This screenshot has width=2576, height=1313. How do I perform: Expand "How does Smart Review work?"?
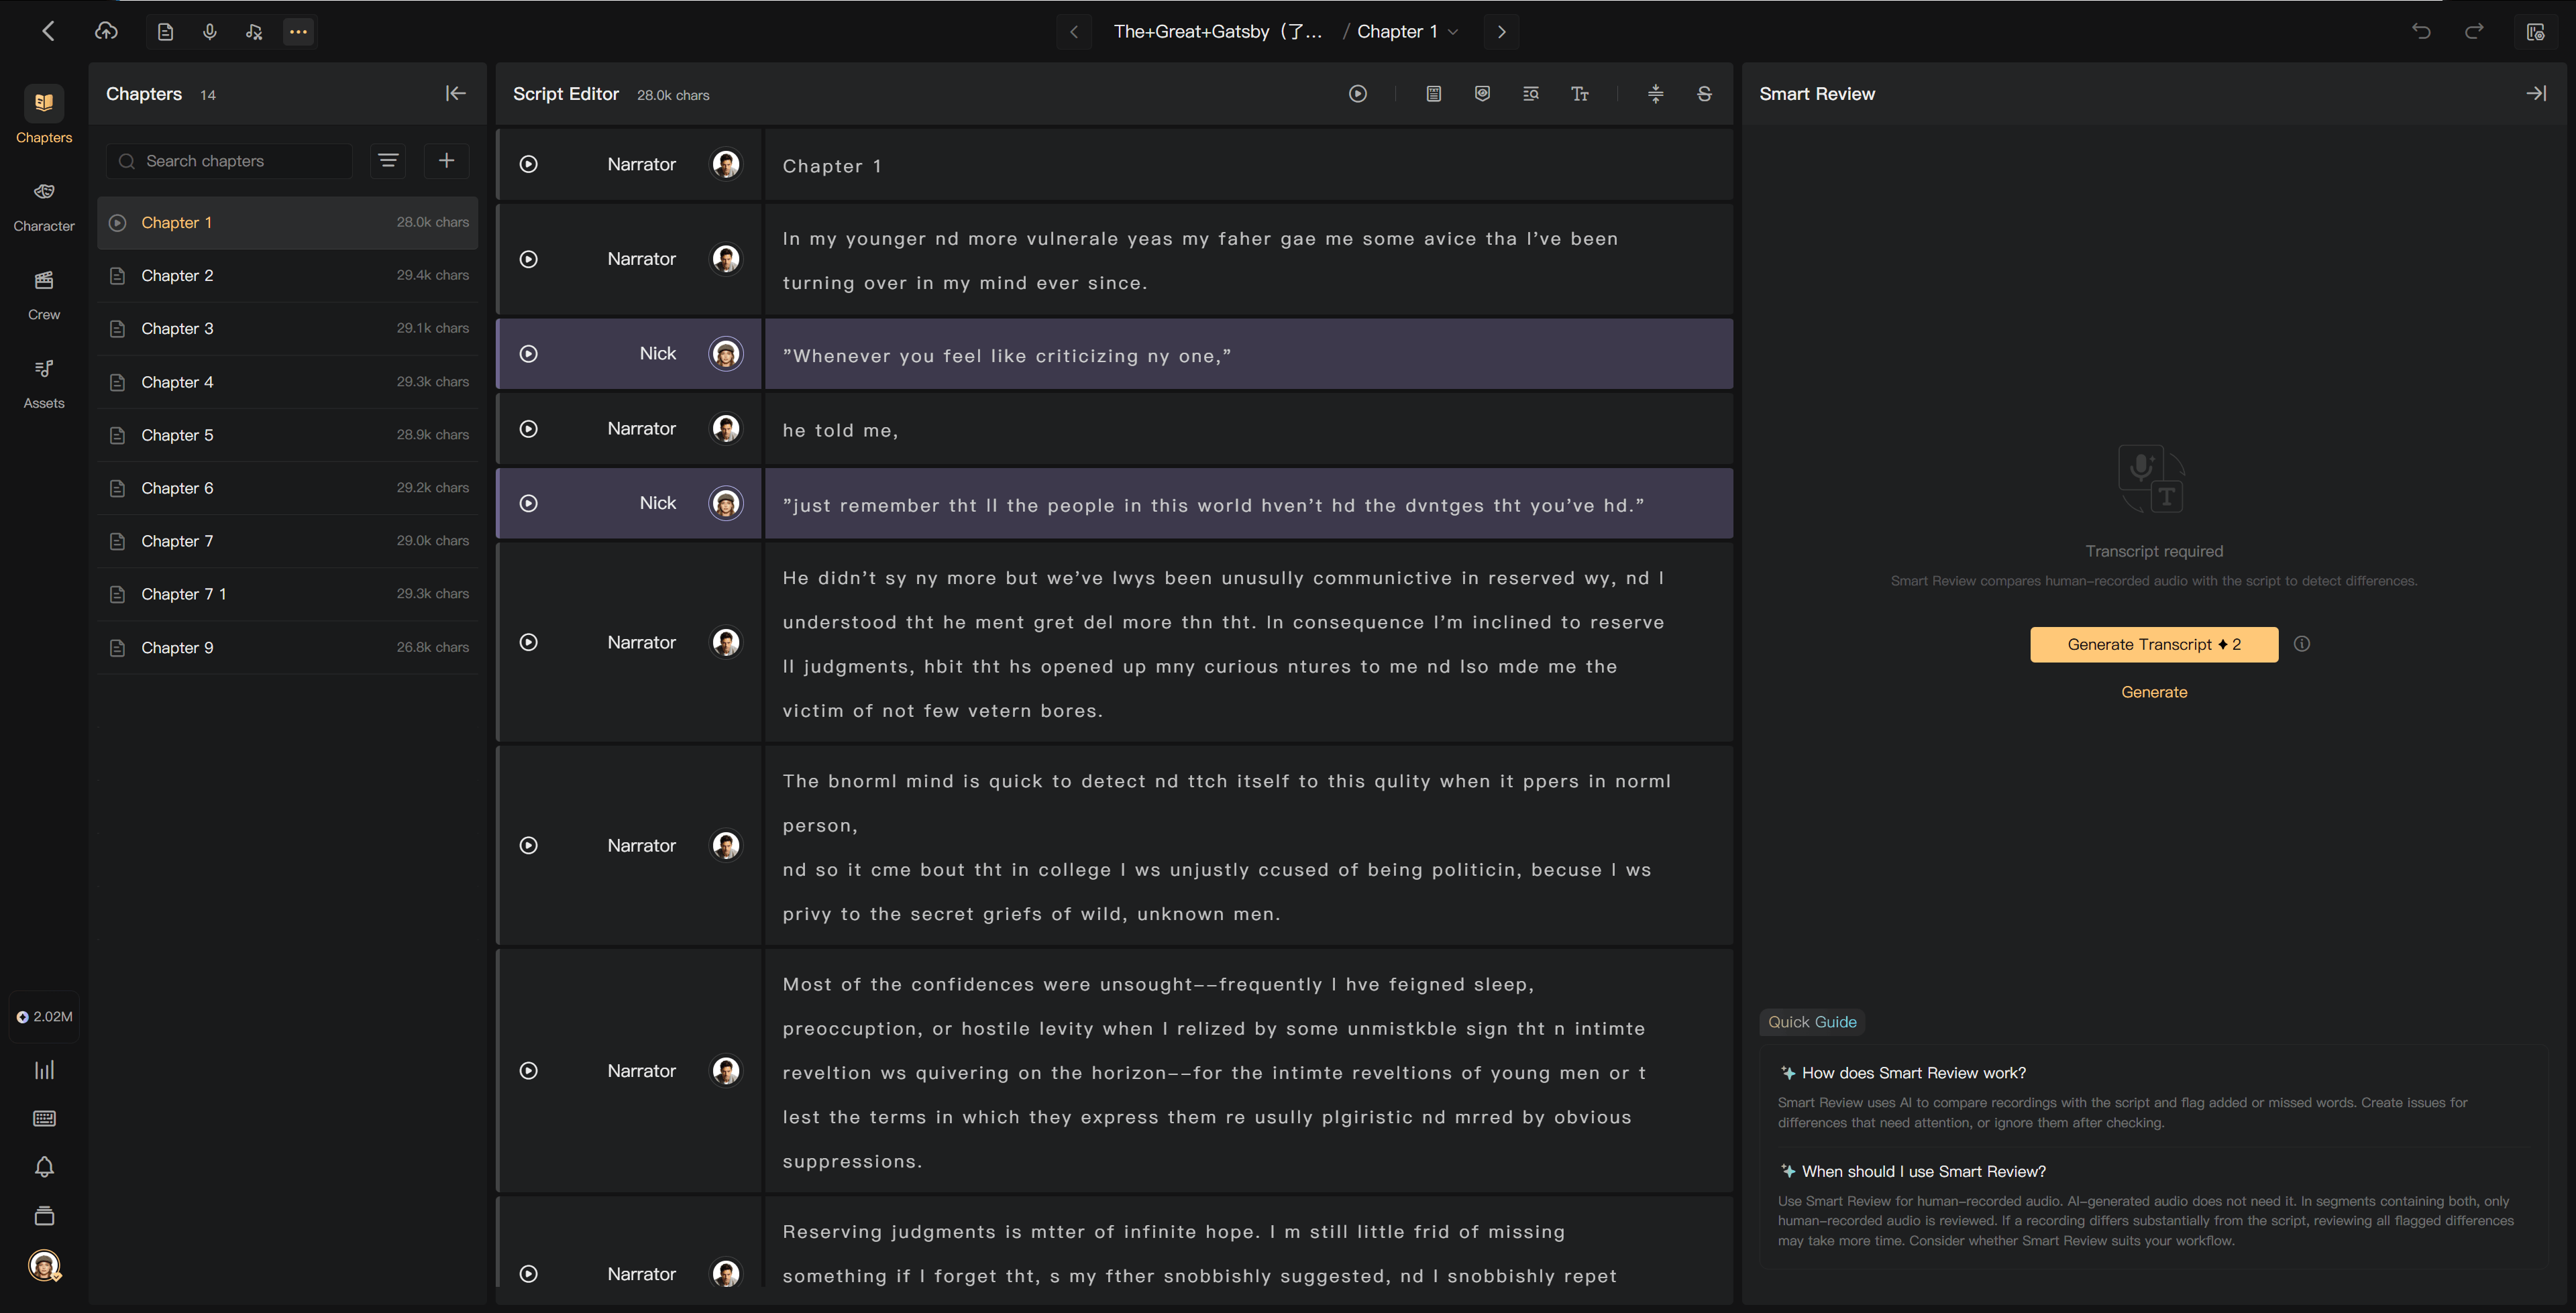(1913, 1073)
